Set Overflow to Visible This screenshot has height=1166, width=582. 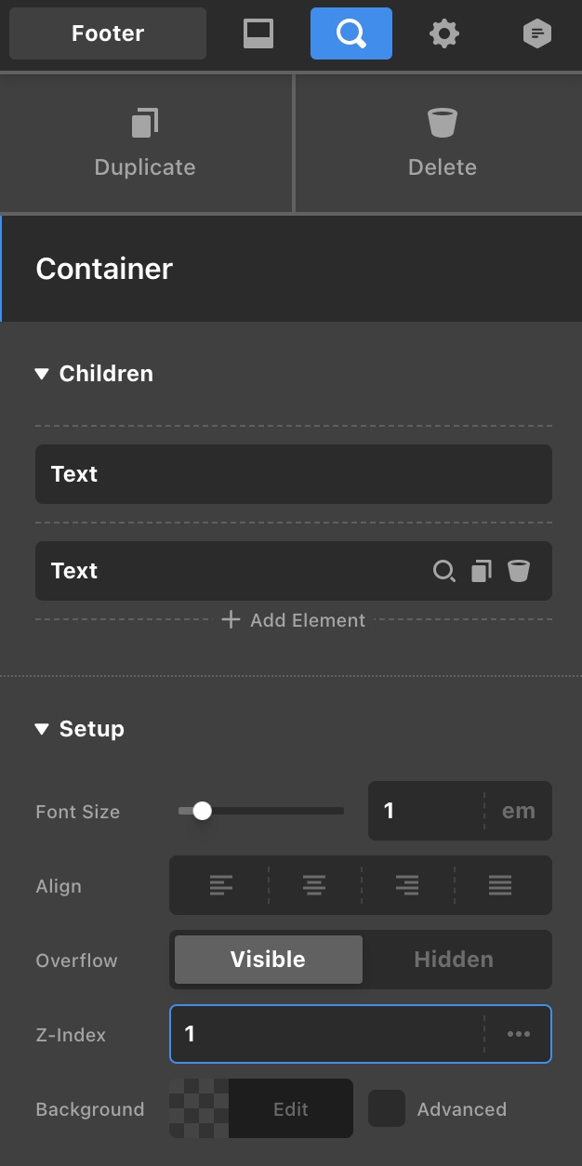(269, 960)
